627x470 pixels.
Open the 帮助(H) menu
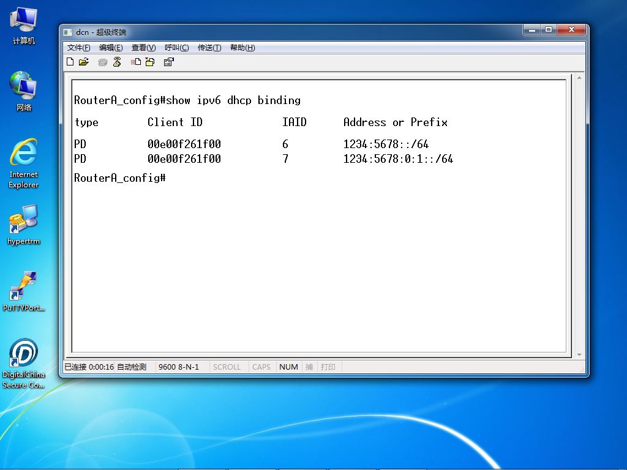(242, 48)
